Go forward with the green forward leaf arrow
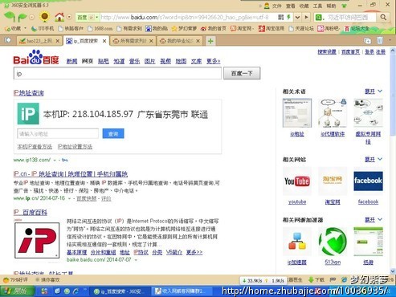The image size is (396, 297). click(22, 18)
